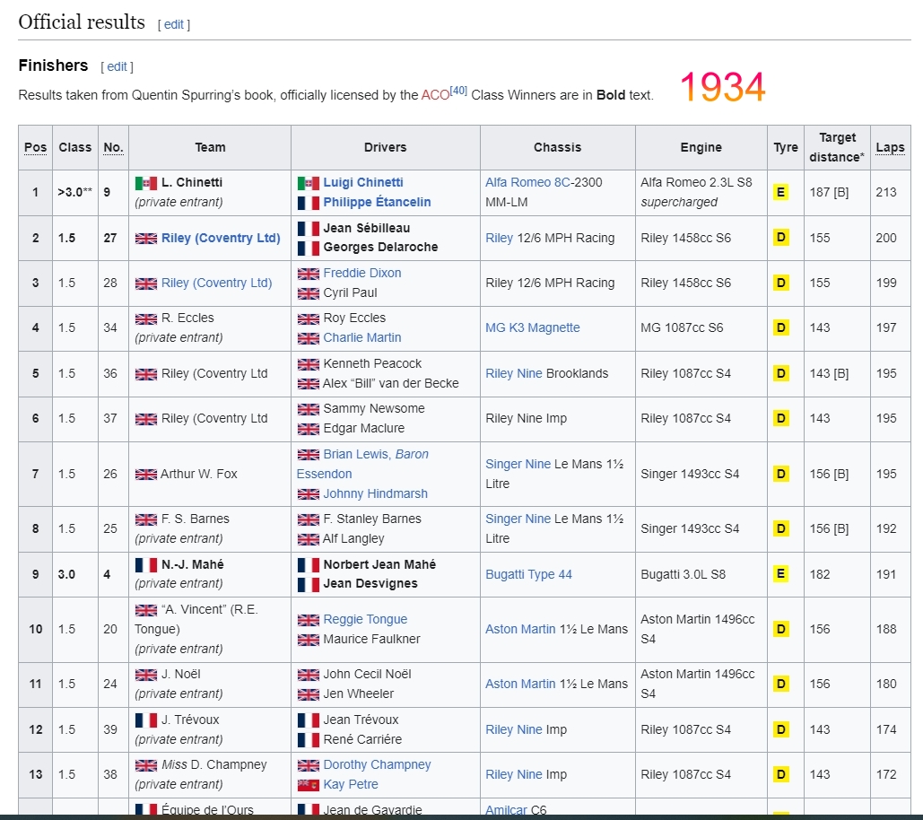923x820 pixels.
Task: Open Riley (Coventry Ltd) link in row 2
Action: pos(221,238)
